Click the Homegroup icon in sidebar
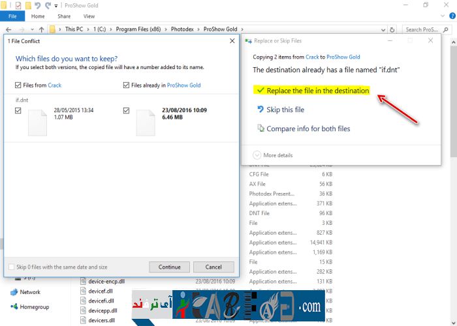The image size is (457, 326). pos(14,307)
